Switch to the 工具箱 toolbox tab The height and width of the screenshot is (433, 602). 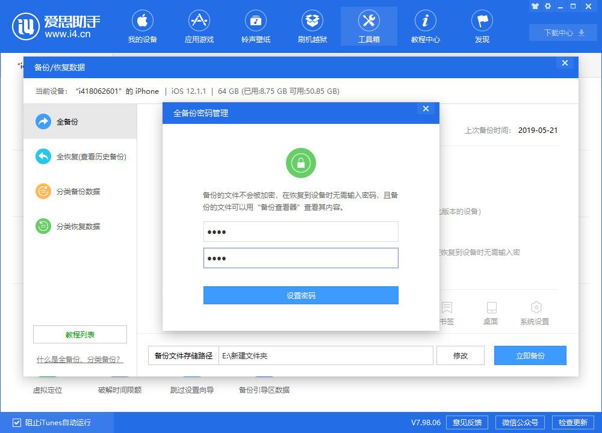(x=368, y=25)
